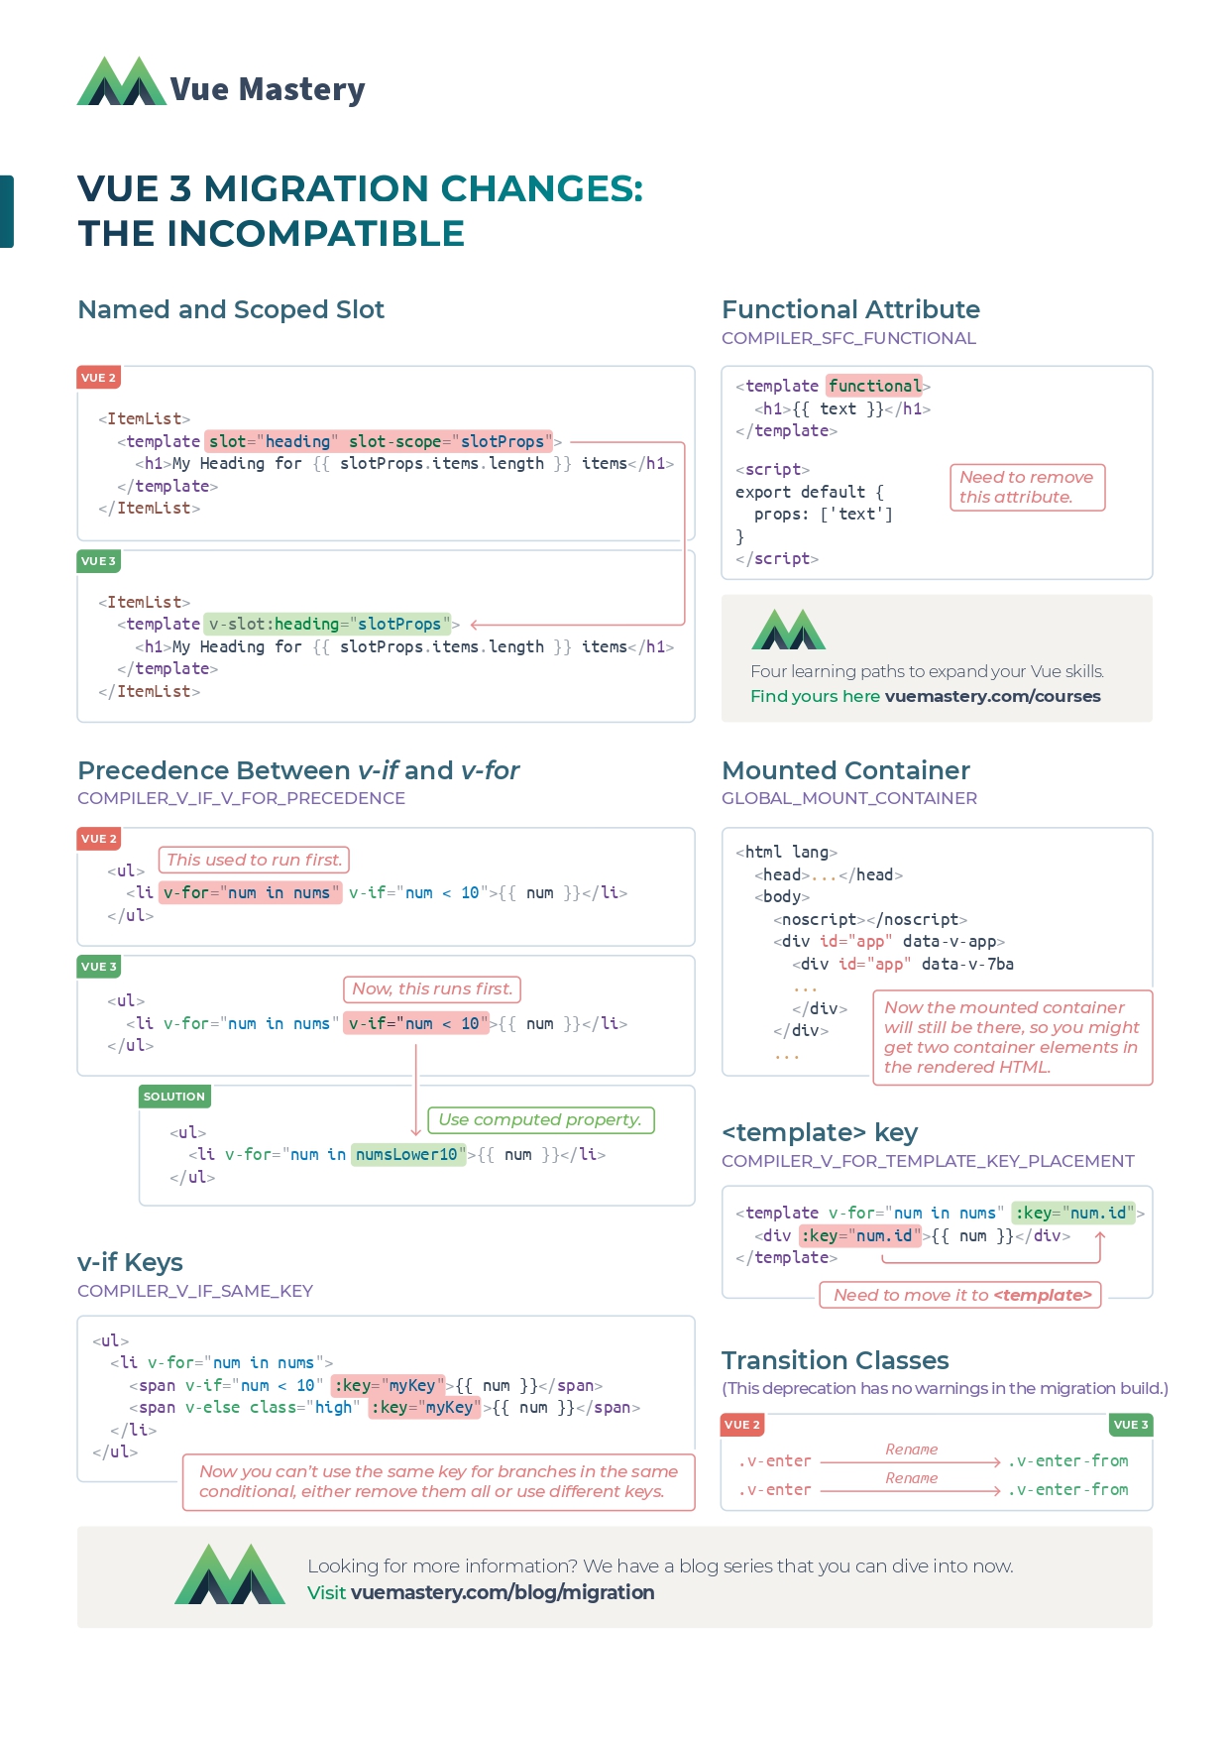Click COMPILER_V_FOR_TEMPLATE_KEY_PLACEMENT label
1230x1739 pixels.
[x=928, y=1161]
